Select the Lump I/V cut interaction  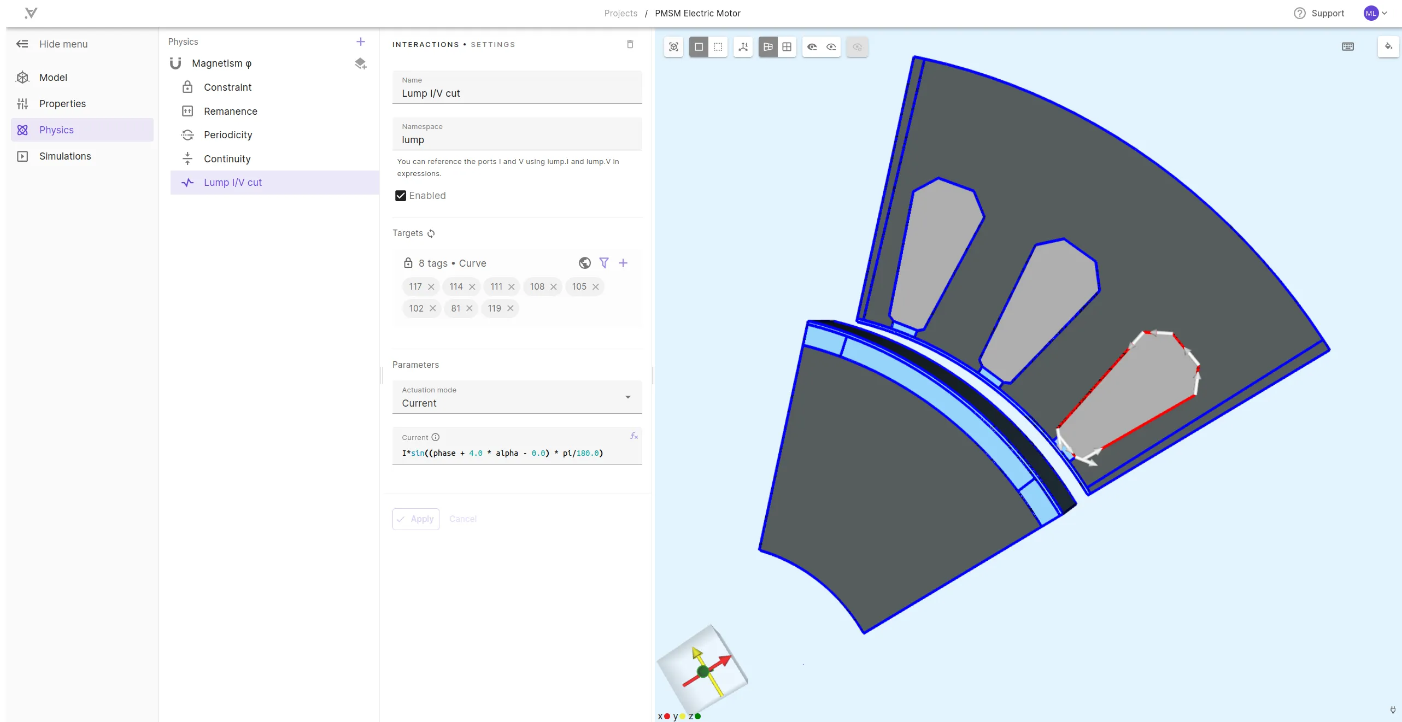coord(274,183)
